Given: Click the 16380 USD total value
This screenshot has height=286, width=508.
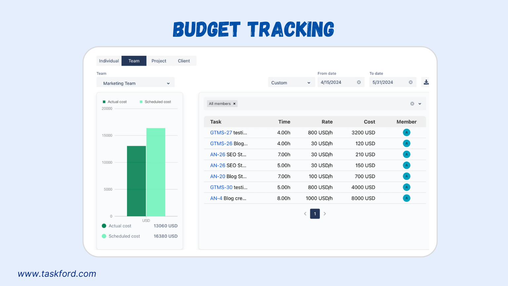Looking at the screenshot, I should (166, 236).
